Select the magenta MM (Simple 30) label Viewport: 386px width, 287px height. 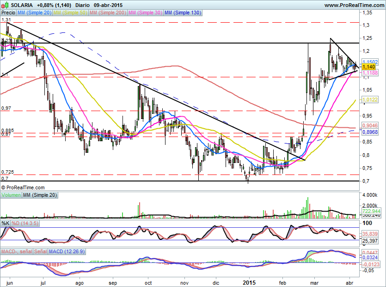pyautogui.click(x=146, y=13)
